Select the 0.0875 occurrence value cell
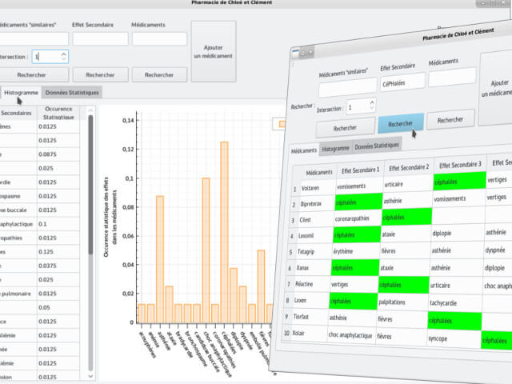Image resolution: width=512 pixels, height=384 pixels. [58, 154]
